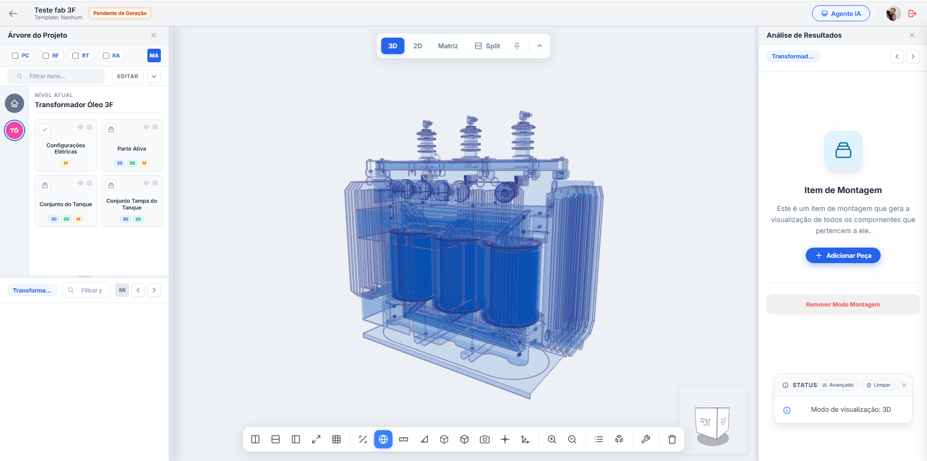The width and height of the screenshot is (927, 461).
Task: Click Remover Modo Montagem
Action: pyautogui.click(x=843, y=305)
